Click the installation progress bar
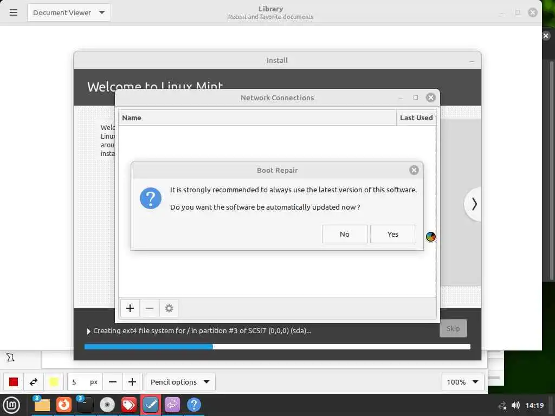This screenshot has height=416, width=555. tap(277, 347)
